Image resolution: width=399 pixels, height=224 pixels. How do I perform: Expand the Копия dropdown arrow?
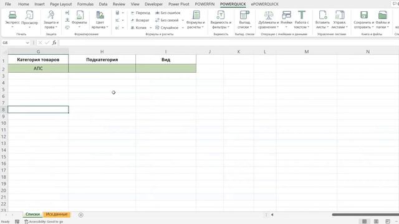tap(151, 27)
